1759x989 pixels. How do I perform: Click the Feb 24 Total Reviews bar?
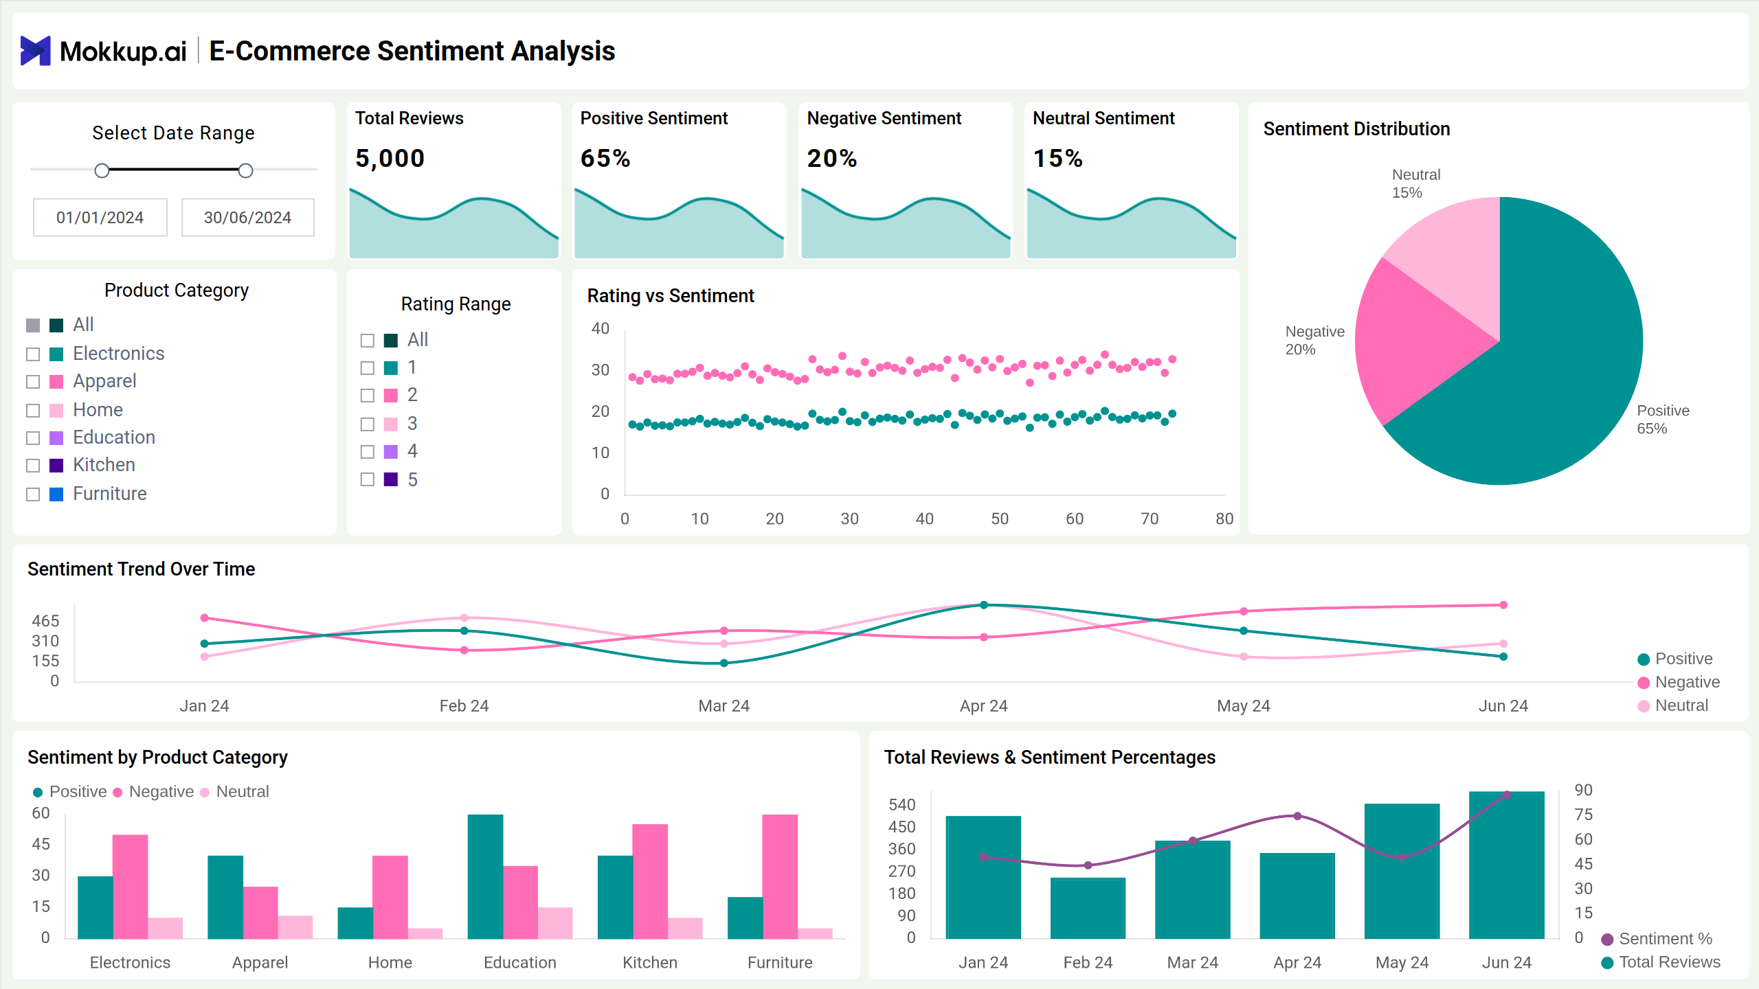click(1088, 908)
